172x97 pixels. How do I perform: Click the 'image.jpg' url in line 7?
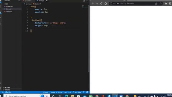tap(58, 23)
